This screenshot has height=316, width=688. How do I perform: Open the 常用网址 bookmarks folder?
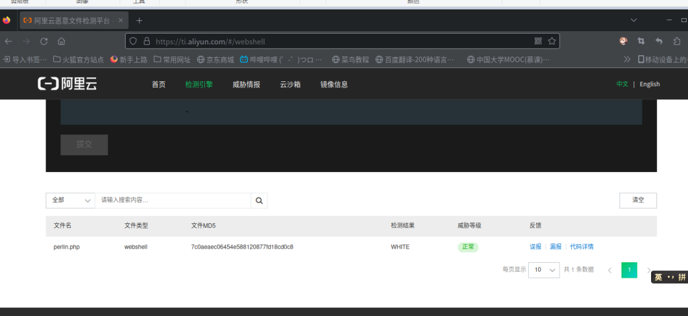coord(172,59)
